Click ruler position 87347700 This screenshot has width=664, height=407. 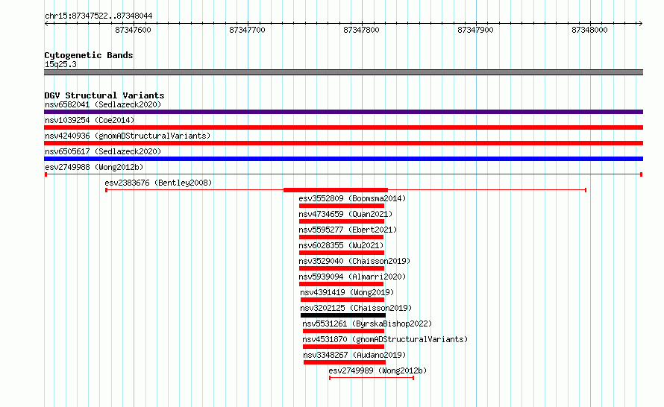(247, 30)
